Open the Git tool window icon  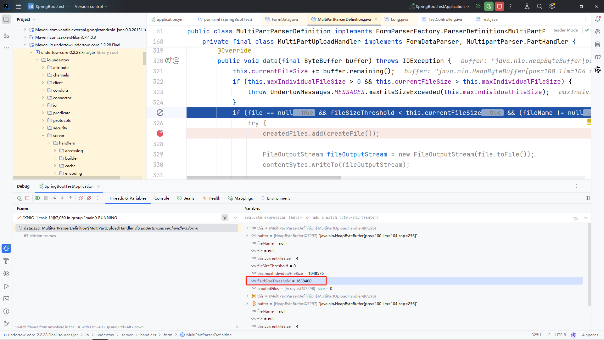[6, 324]
